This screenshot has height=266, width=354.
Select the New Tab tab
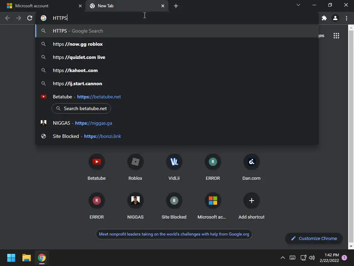127,6
